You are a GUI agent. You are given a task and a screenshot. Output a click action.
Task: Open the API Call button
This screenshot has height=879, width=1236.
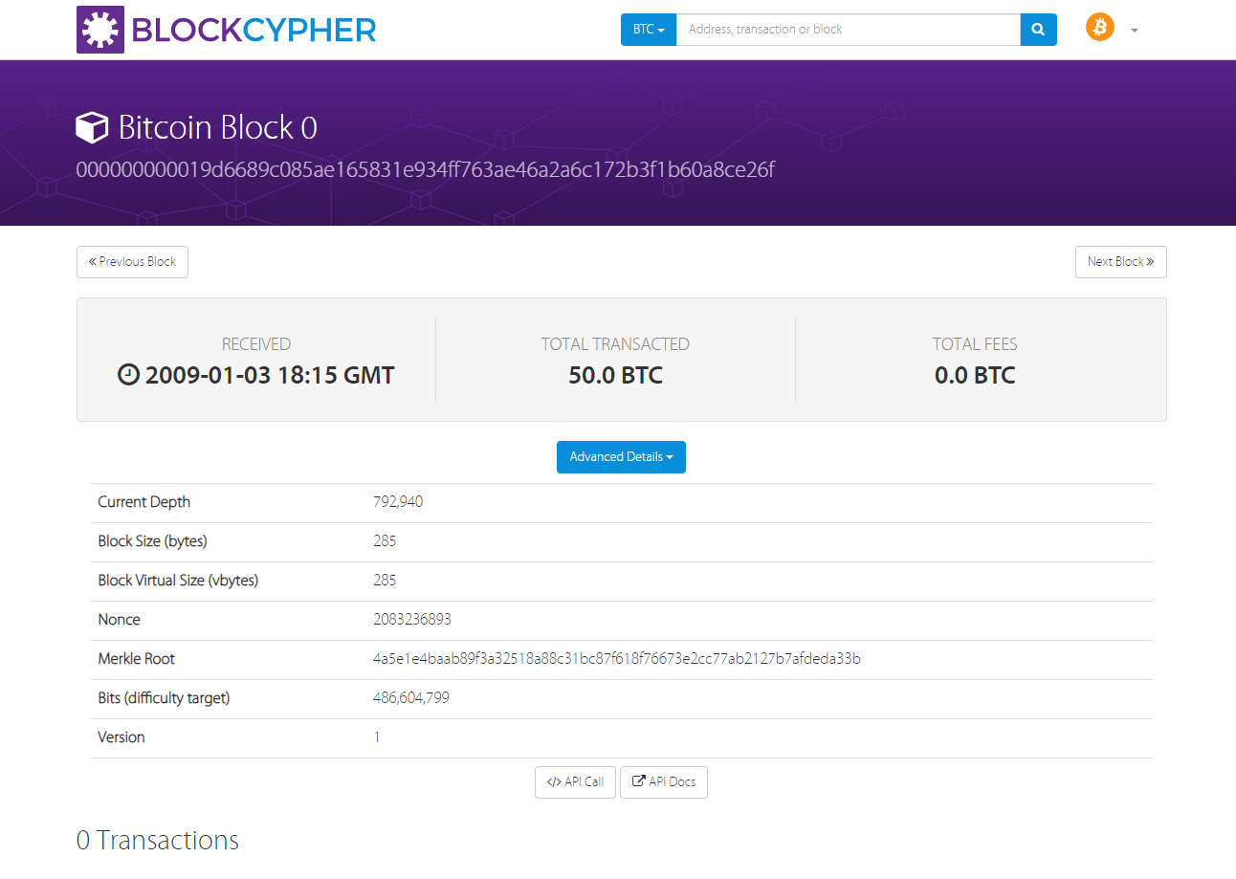(575, 782)
